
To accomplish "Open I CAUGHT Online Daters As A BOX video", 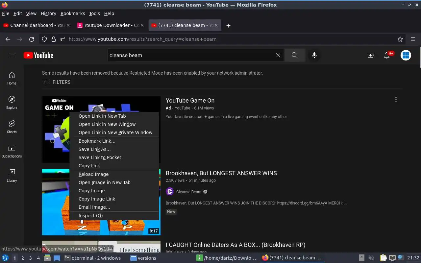I will point(235,245).
